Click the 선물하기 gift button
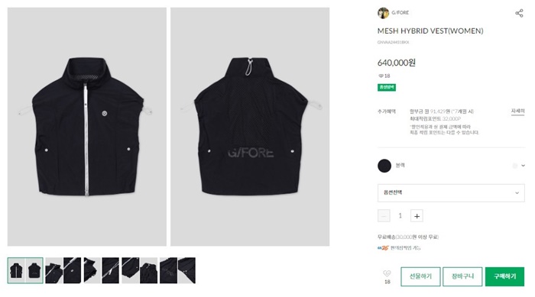Screen dimensions: 535x297 [x=420, y=276]
